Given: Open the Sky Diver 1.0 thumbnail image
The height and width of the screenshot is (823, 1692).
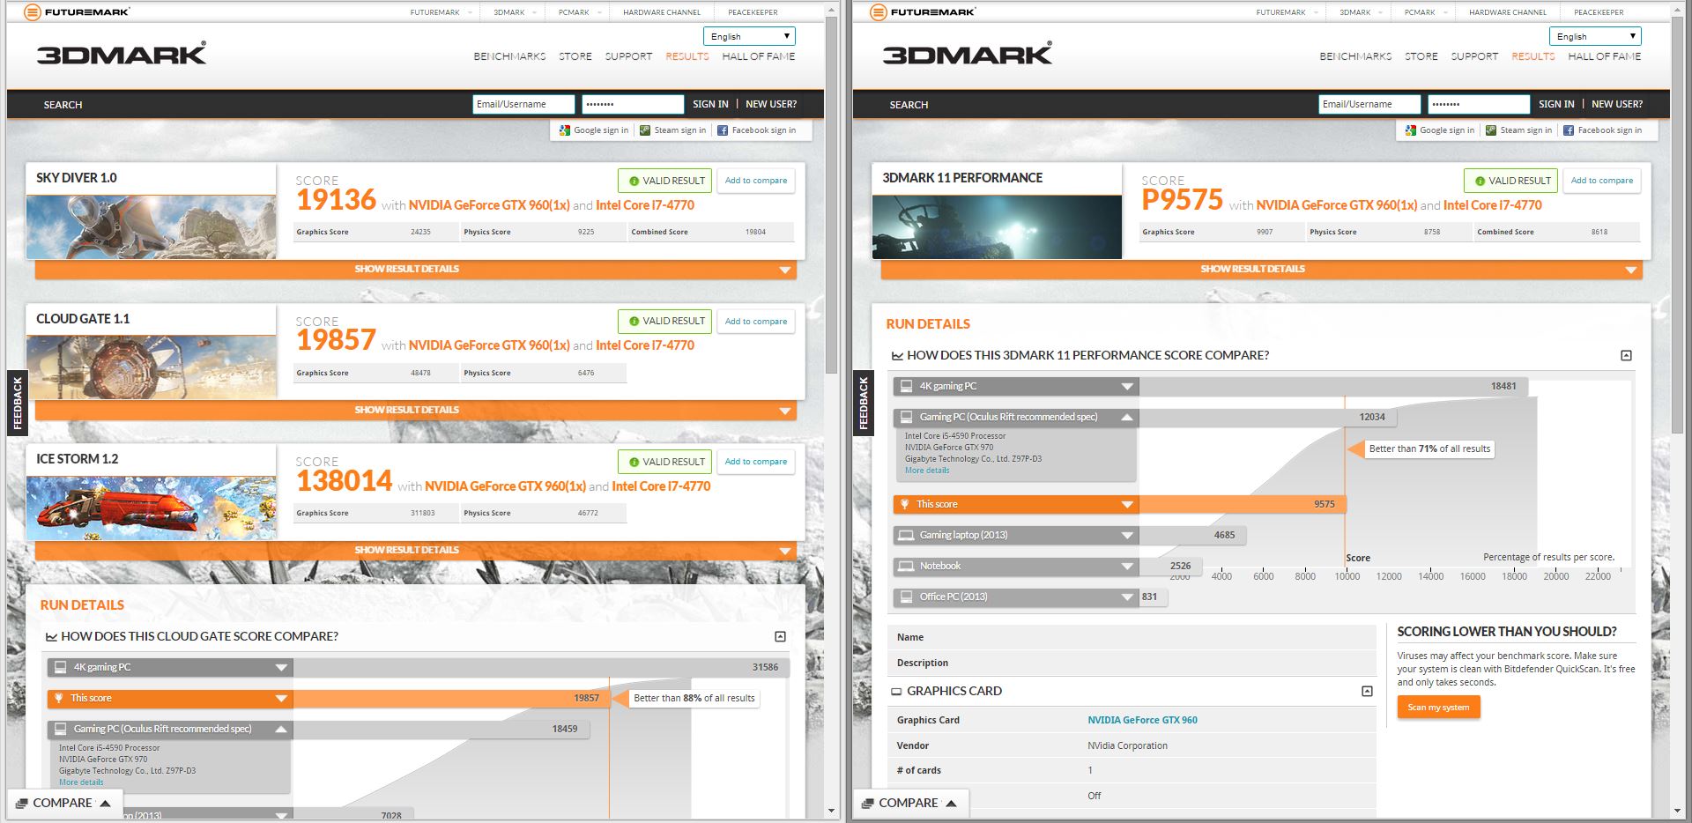Looking at the screenshot, I should (x=151, y=227).
